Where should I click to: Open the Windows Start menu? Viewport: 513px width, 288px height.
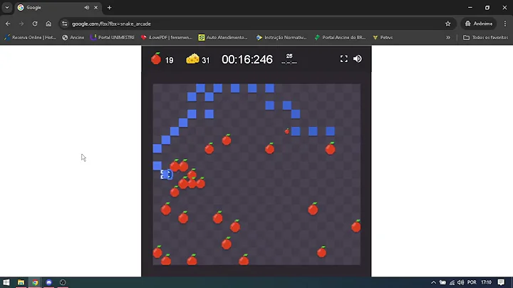click(6, 282)
